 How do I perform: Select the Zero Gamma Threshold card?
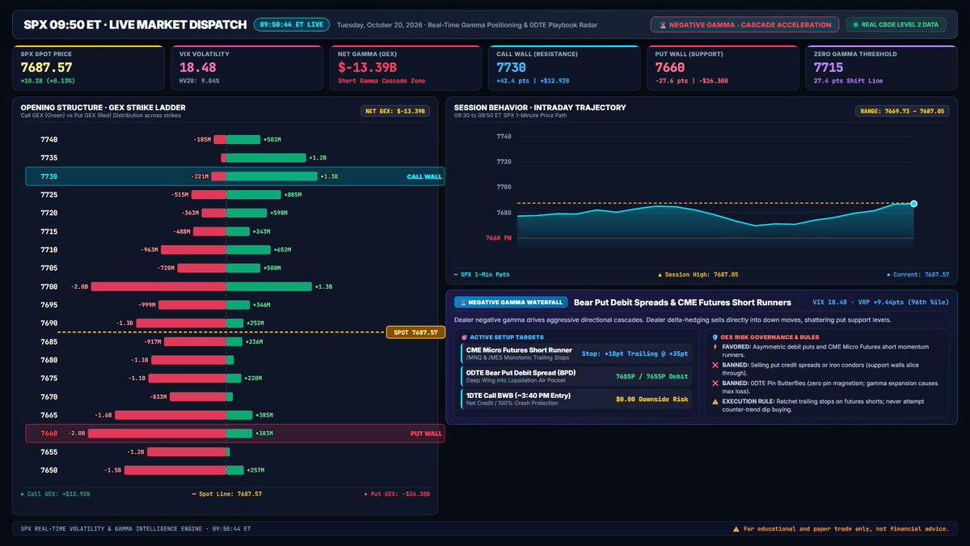[x=880, y=67]
